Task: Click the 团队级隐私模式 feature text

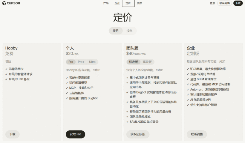Action: [x=140, y=117]
